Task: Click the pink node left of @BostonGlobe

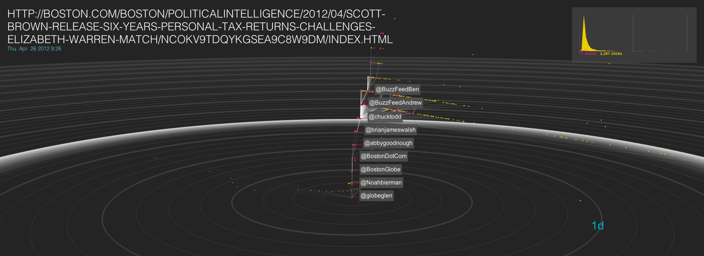Action: coord(352,171)
